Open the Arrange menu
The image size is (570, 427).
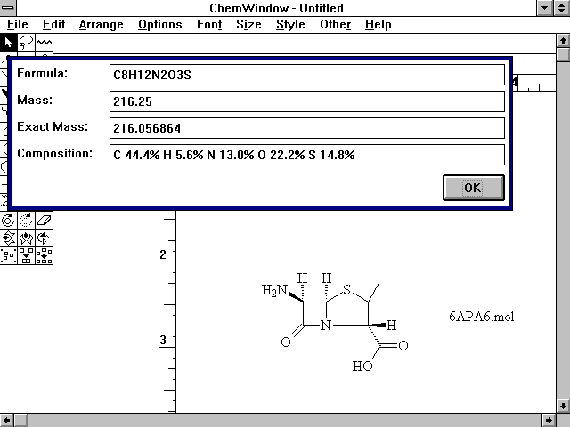pos(101,24)
